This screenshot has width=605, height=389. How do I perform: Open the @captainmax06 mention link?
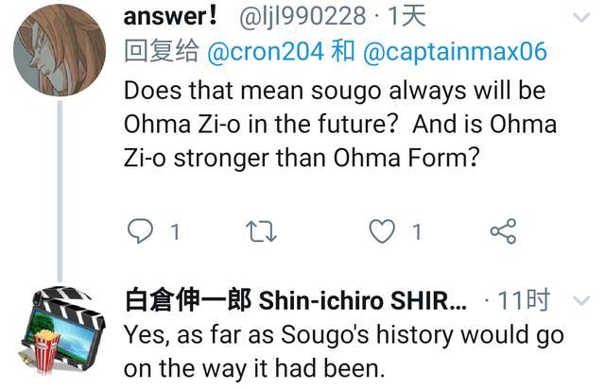coord(455,51)
